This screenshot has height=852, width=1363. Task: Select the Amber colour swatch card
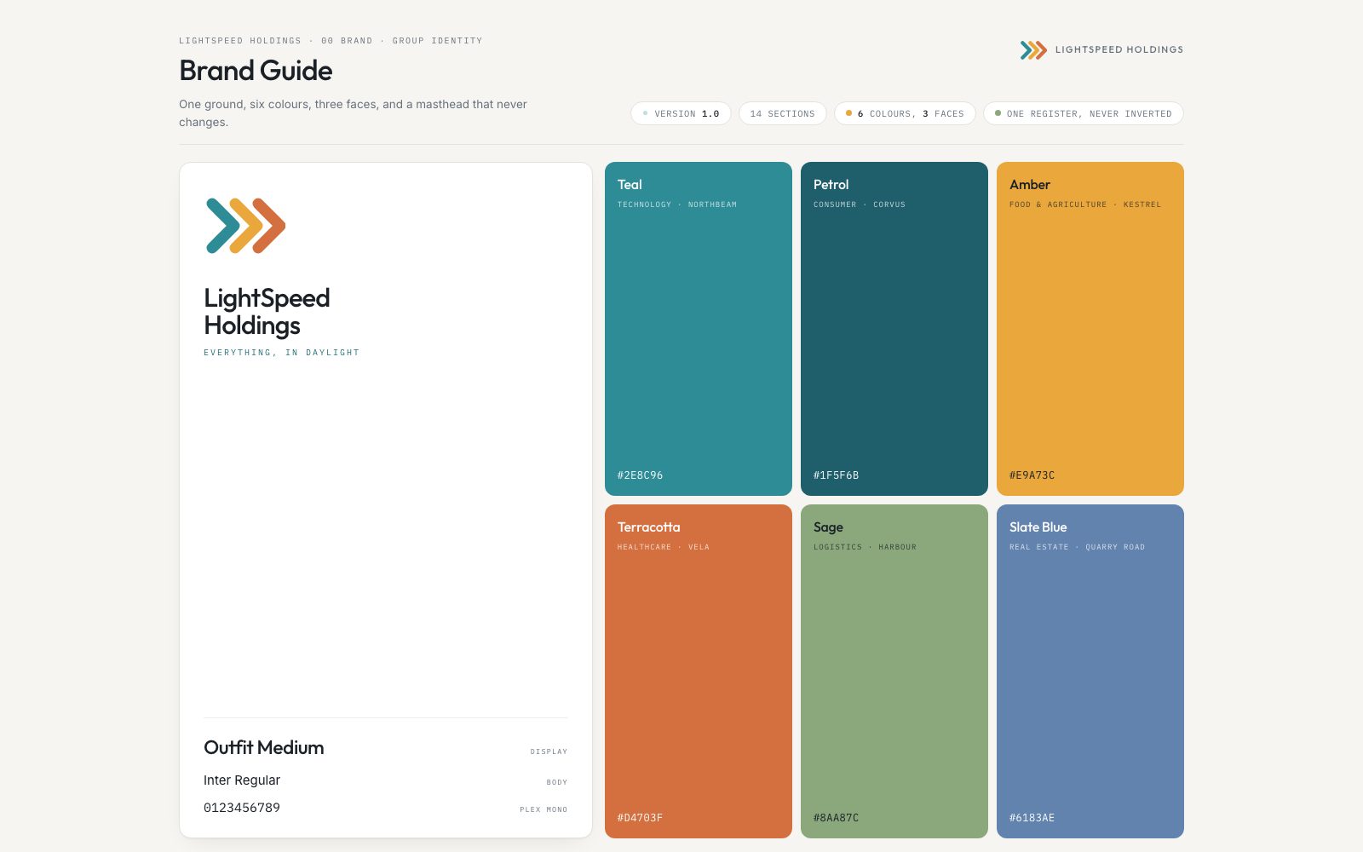tap(1090, 329)
